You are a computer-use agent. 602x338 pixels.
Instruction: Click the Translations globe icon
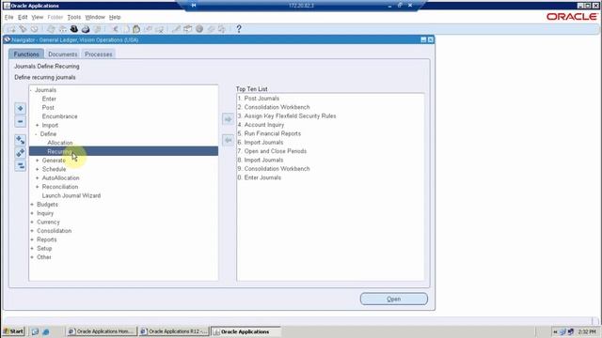tap(199, 29)
